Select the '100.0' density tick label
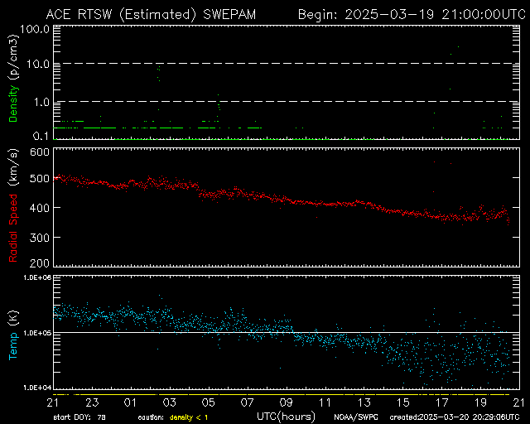Viewport: 530px width, 424px height. 35,29
